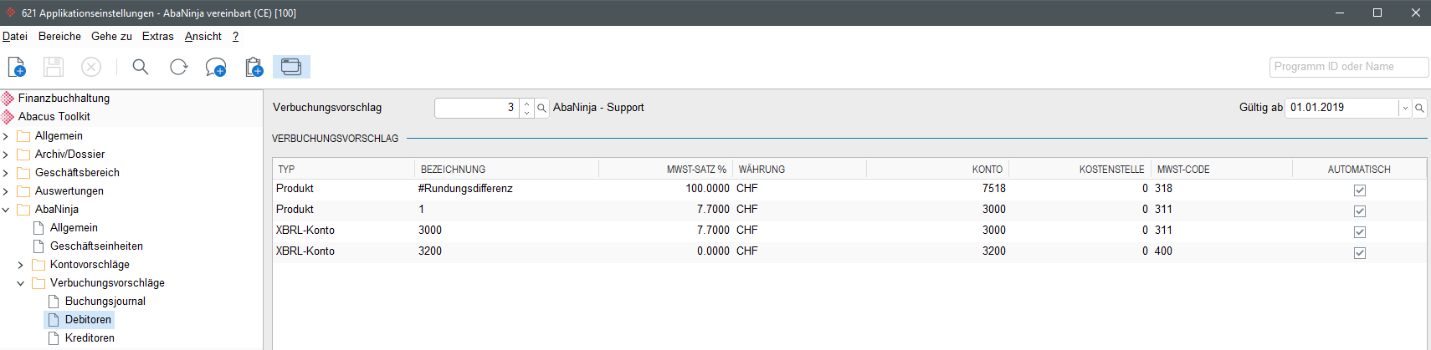Viewport: 1431px width, 350px height.
Task: Click the Save disk toolbar icon
Action: 54,67
